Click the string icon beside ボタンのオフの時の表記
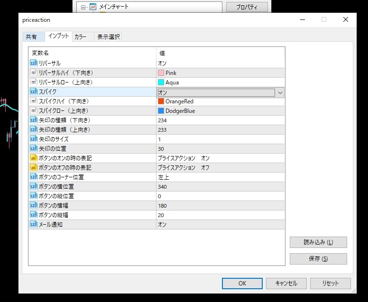Viewport: 368px width, 302px height. click(x=34, y=167)
